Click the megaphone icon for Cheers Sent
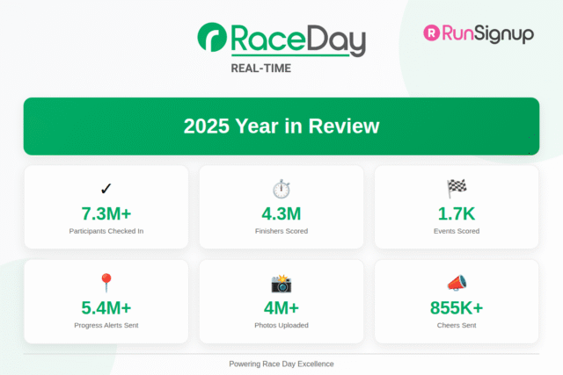The height and width of the screenshot is (375, 563). coord(457,283)
